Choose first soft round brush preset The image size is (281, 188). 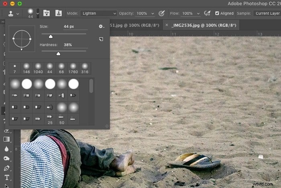(x=15, y=84)
